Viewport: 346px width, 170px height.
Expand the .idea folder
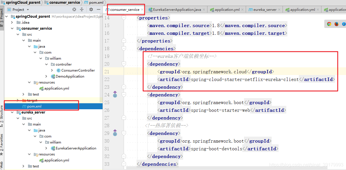coord(12,23)
